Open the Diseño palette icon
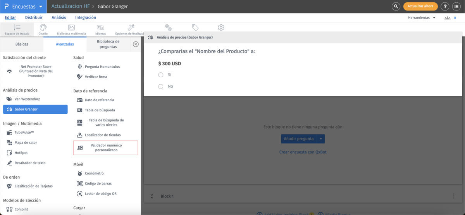This screenshot has width=465, height=215. click(43, 29)
